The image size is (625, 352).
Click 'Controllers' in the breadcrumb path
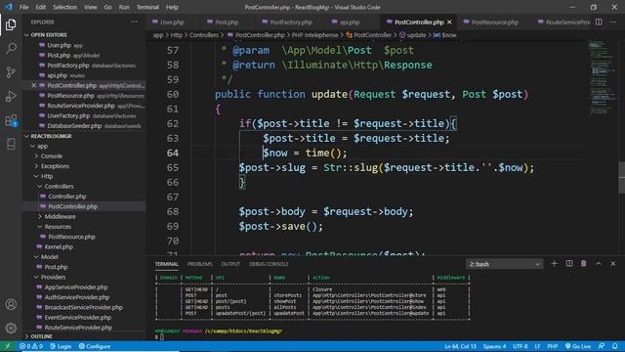(x=204, y=35)
